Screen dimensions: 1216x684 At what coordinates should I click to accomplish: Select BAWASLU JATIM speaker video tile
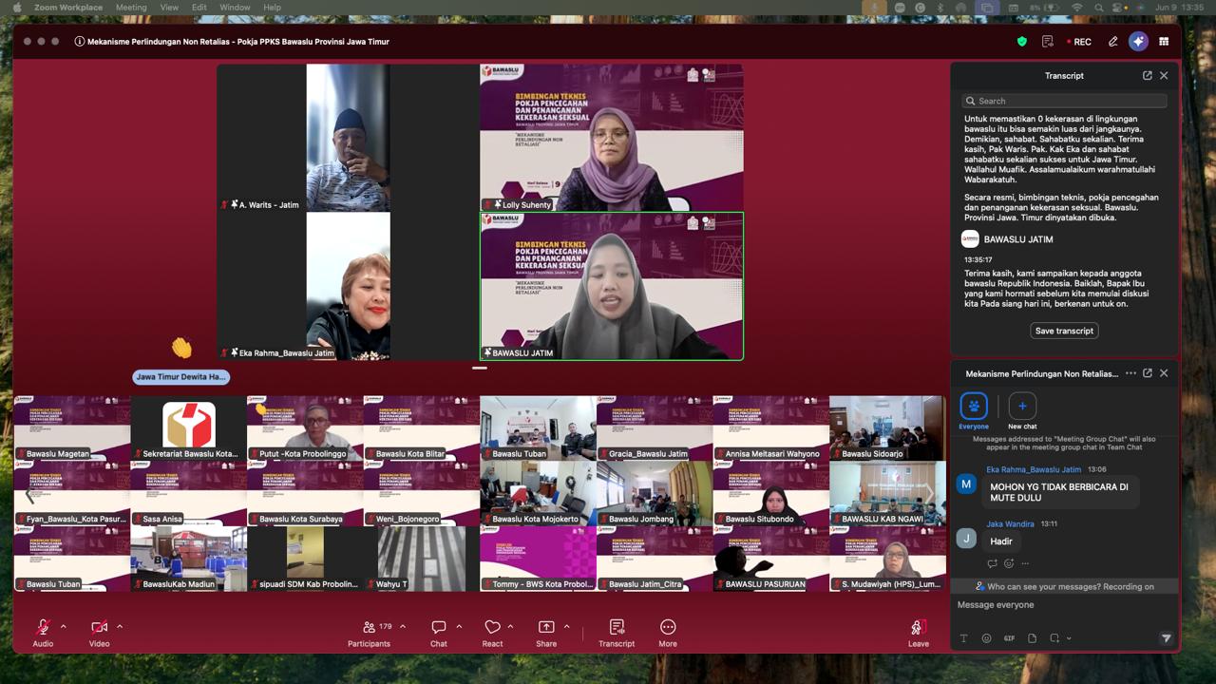pos(612,286)
